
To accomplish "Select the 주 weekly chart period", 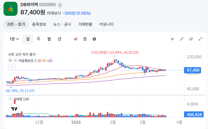I will click(39, 39).
